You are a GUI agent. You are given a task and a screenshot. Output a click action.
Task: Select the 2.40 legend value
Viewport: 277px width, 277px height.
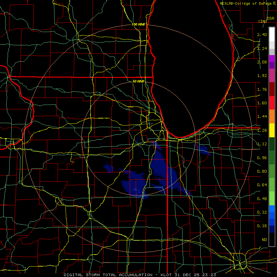262,34
